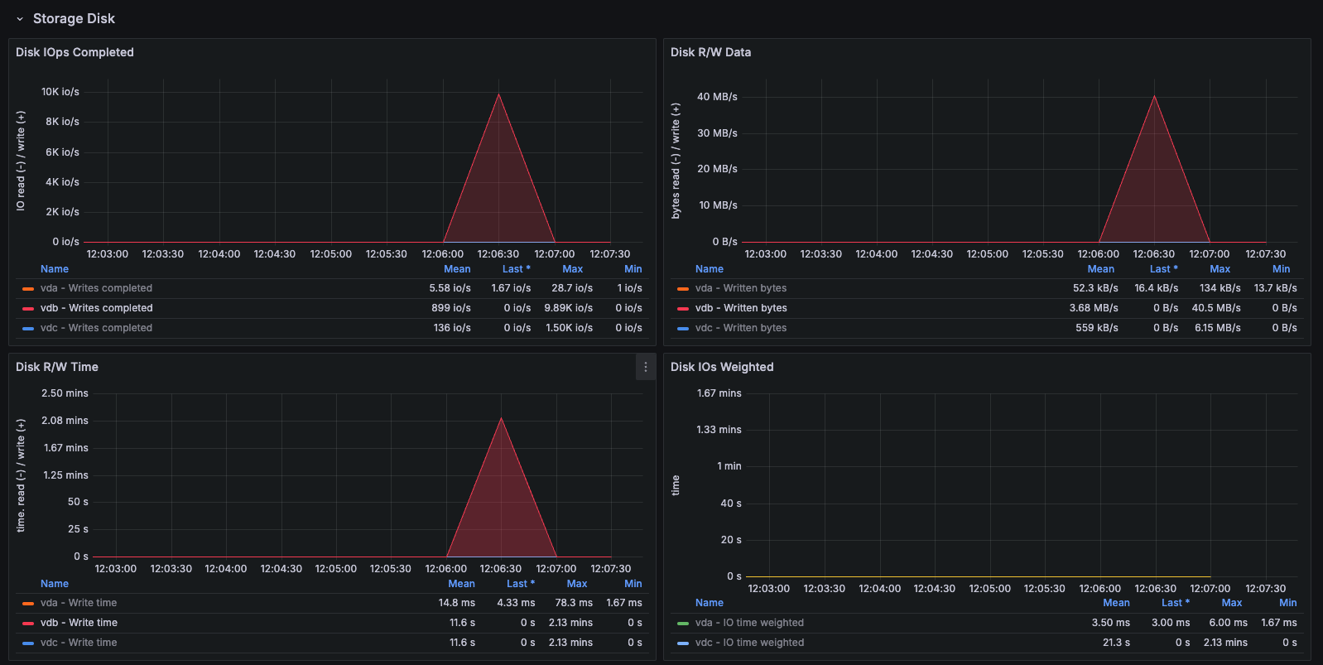Sort Disk IOps Completed by Mean
1323x665 pixels.
click(457, 269)
